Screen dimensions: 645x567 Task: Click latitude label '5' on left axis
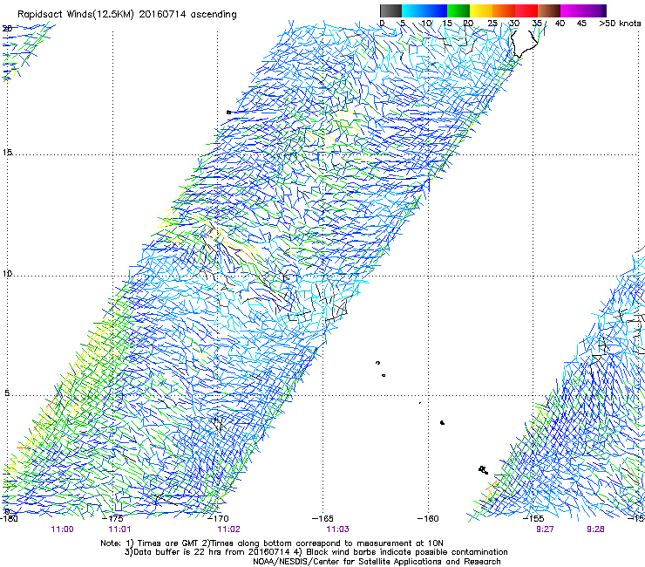click(7, 393)
